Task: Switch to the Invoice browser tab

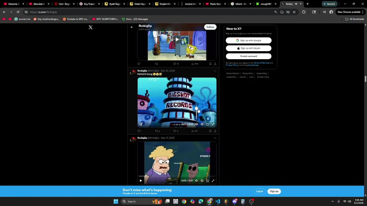Action: pyautogui.click(x=190, y=4)
